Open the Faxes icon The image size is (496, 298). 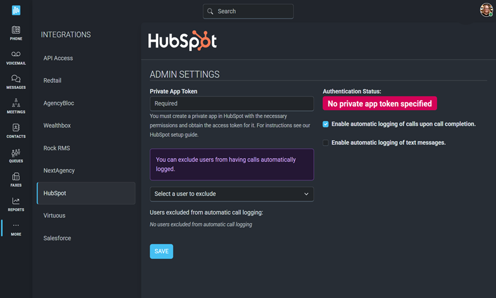click(16, 177)
